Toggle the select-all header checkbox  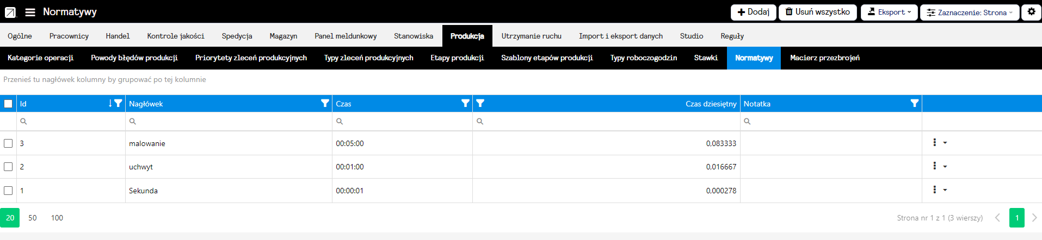[x=8, y=104]
